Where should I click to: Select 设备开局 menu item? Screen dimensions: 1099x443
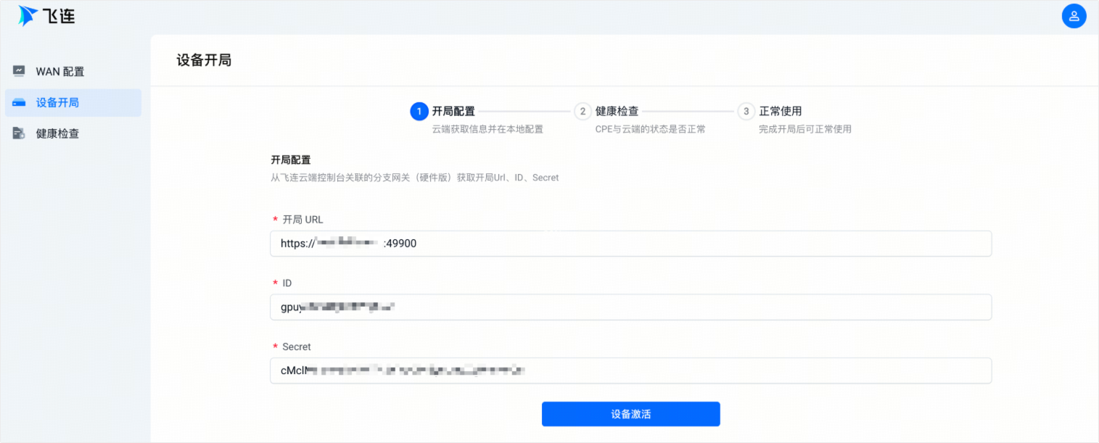click(x=73, y=103)
